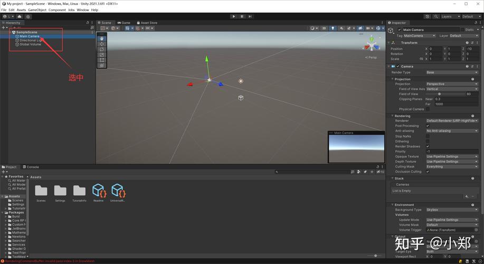The width and height of the screenshot is (484, 264).
Task: Enable the Physical Camera checkbox
Action: (428, 109)
